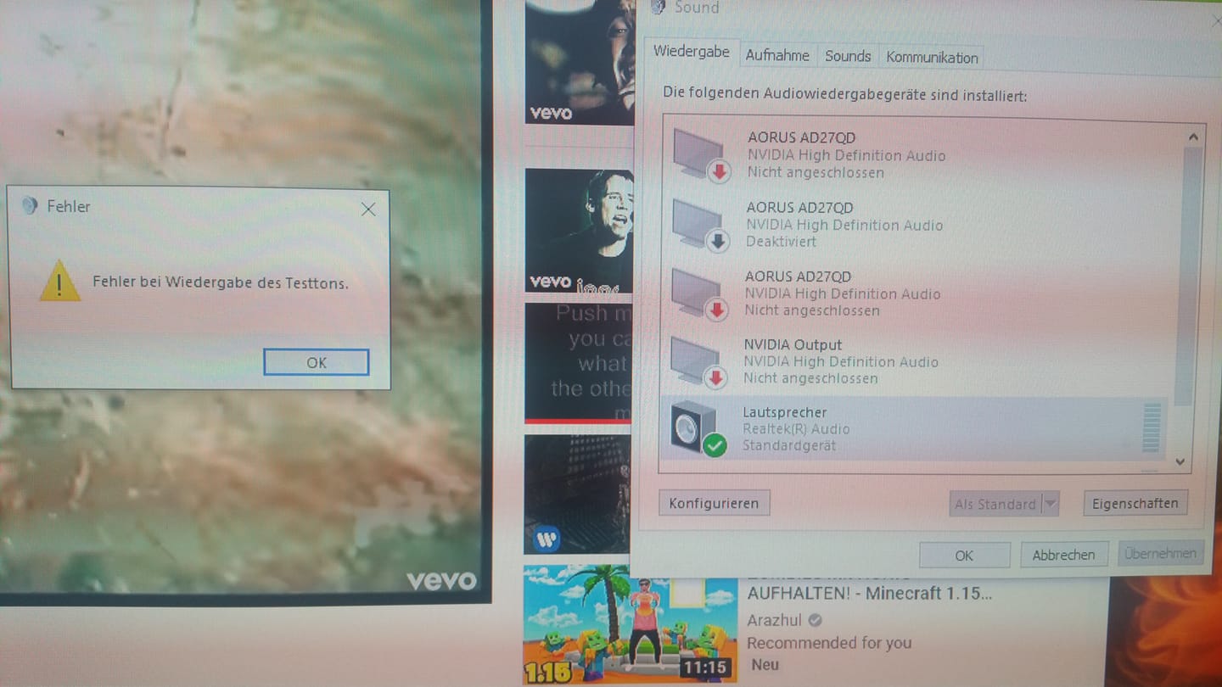Click the NVIDIA Output monitor icon
The width and height of the screenshot is (1222, 687).
click(x=698, y=362)
